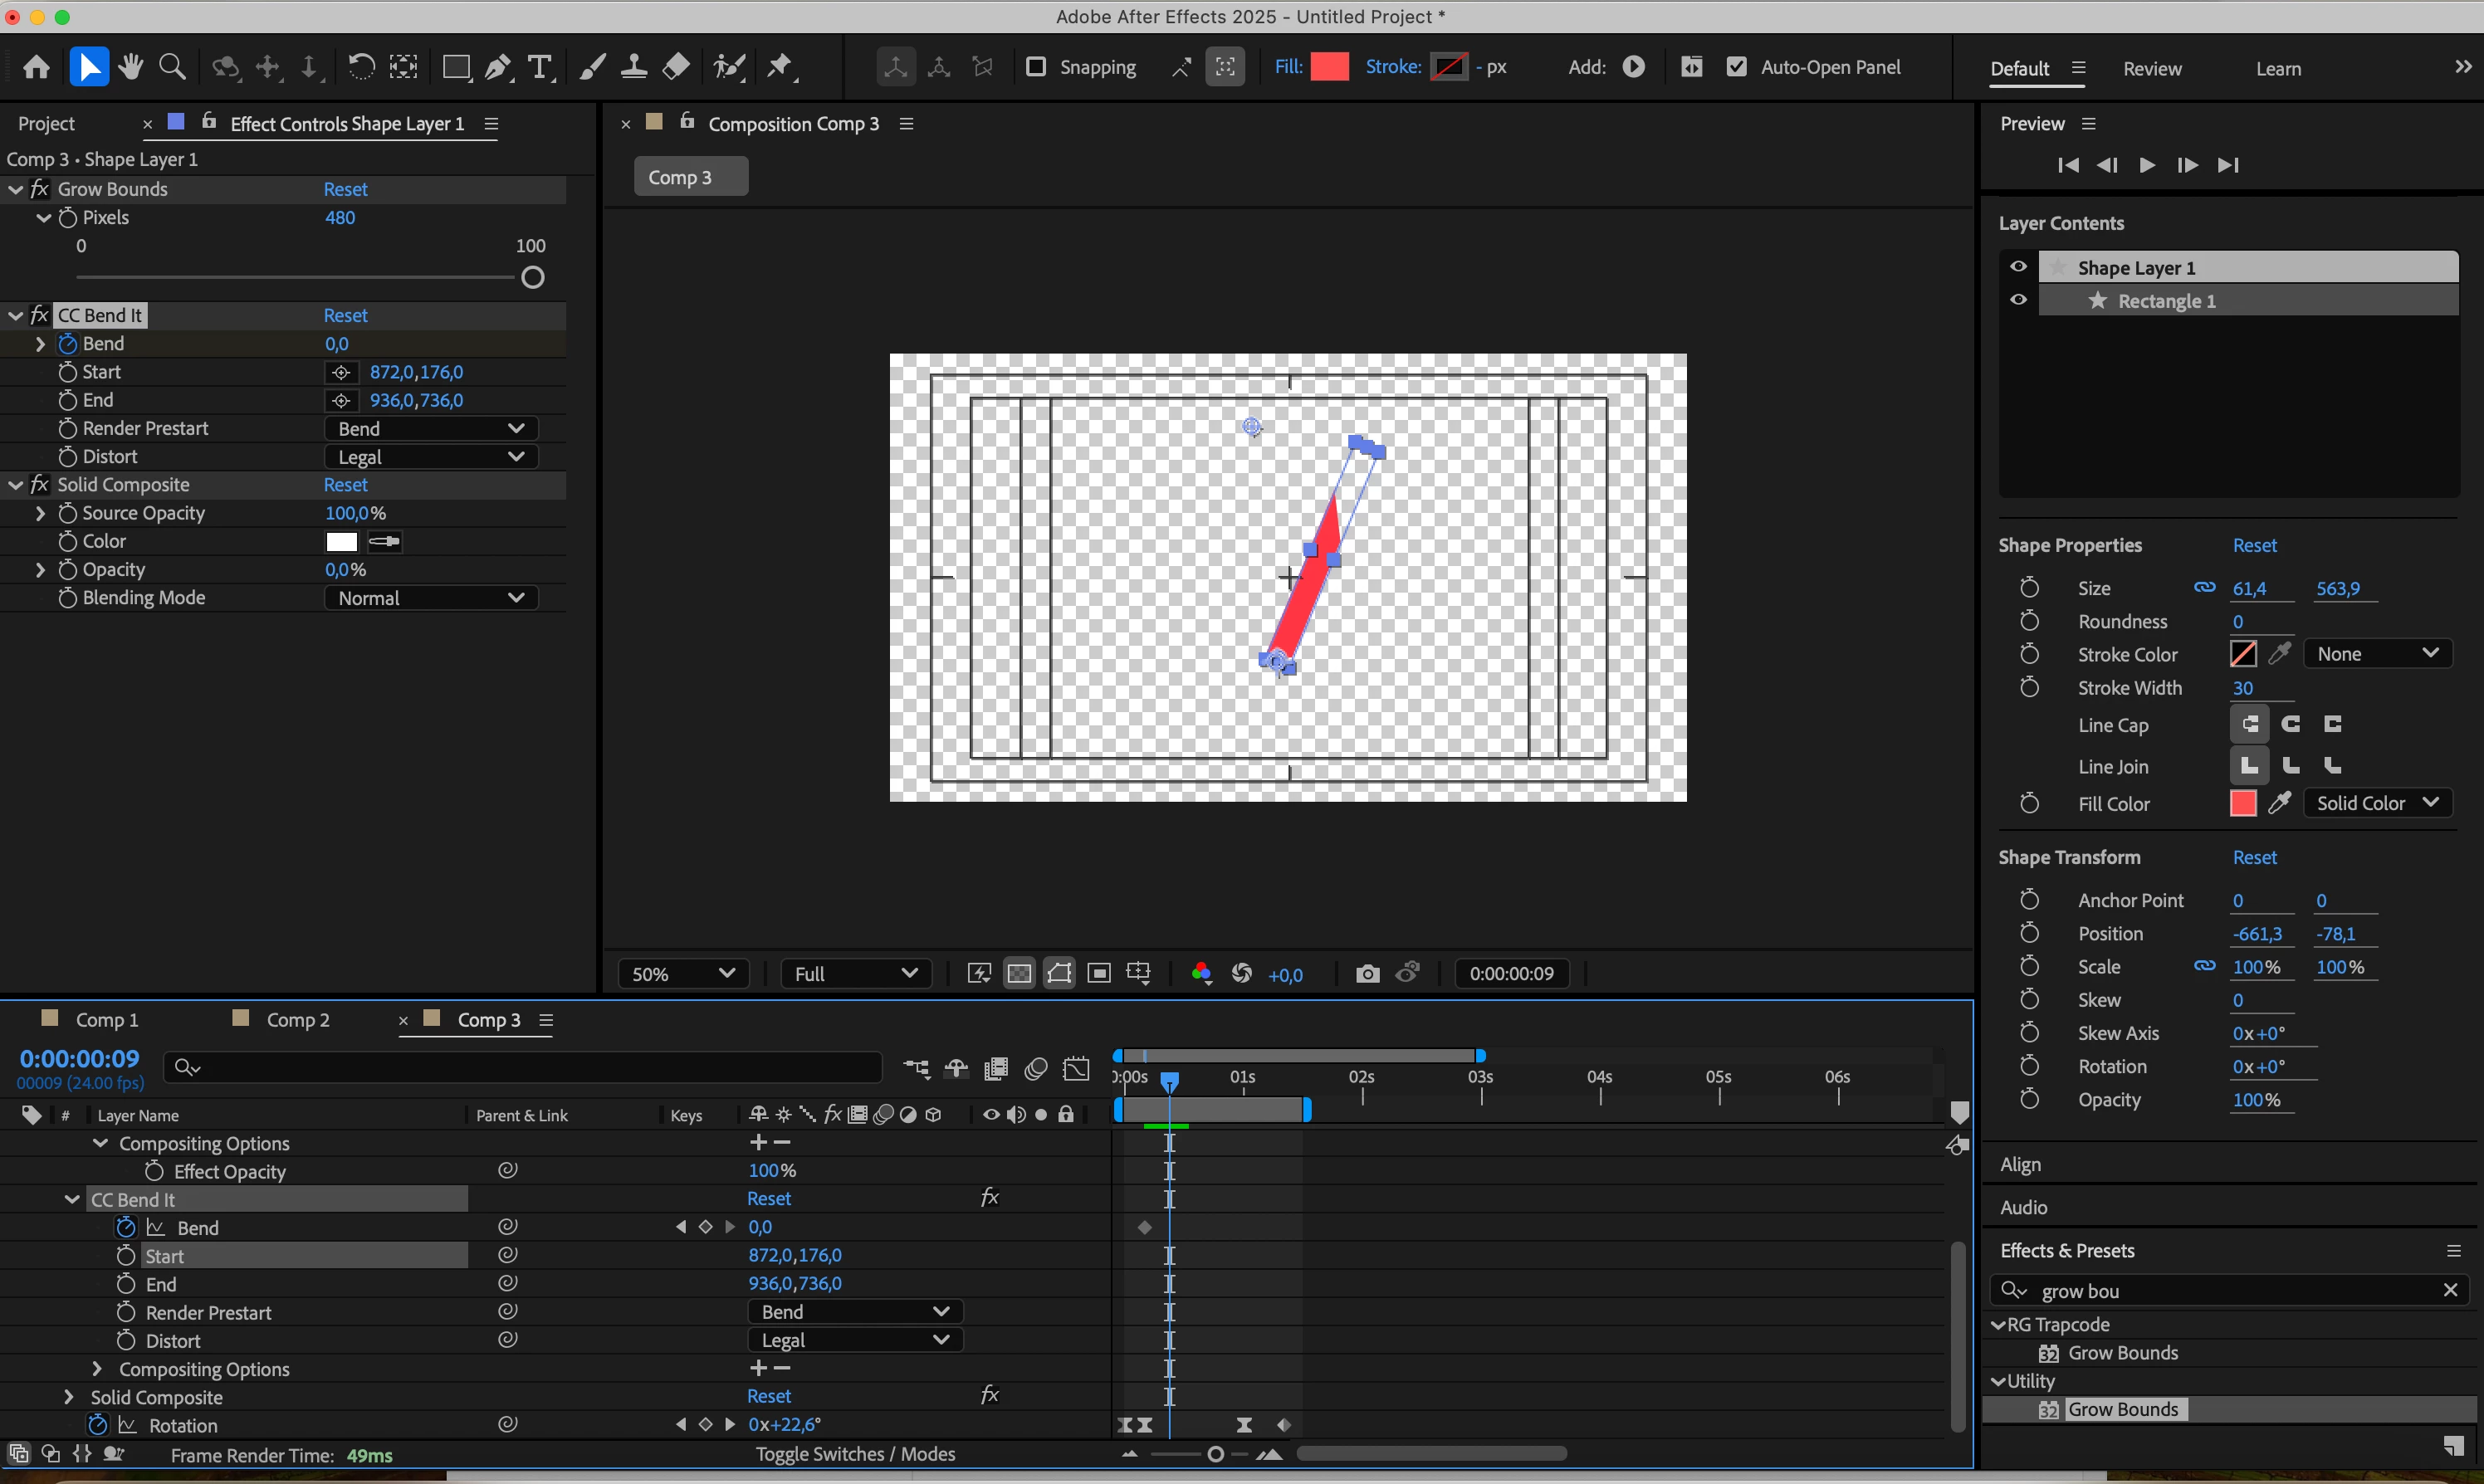2484x1484 pixels.
Task: Uncheck the Auto-Open Panel checkbox
Action: coord(1737,67)
